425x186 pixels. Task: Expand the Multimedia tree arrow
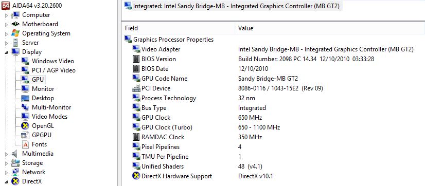click(x=7, y=154)
